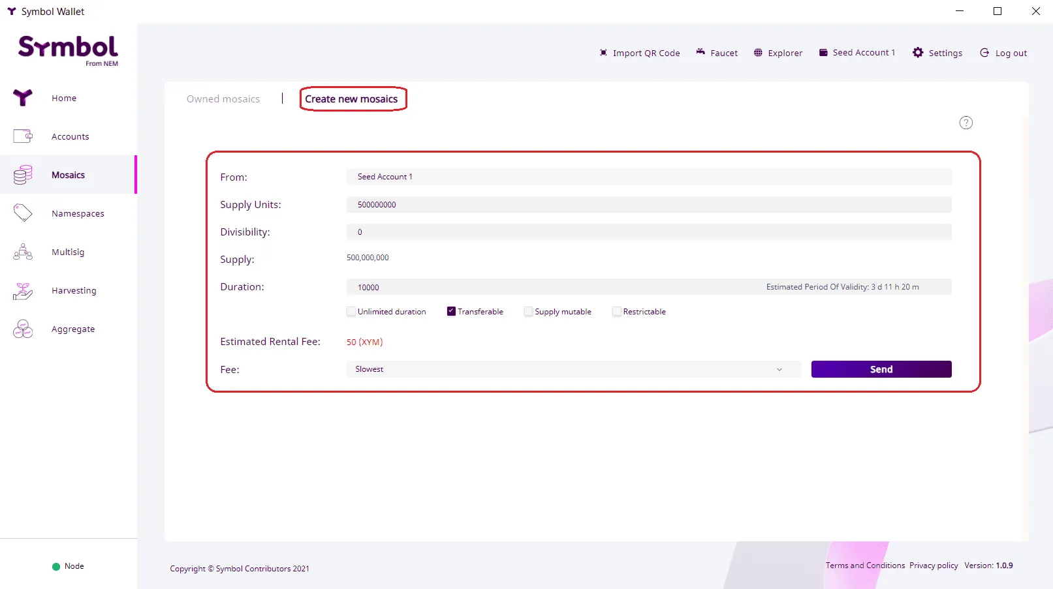Click the Accounts wallet icon
Screen dimensions: 1053x589
click(x=23, y=136)
